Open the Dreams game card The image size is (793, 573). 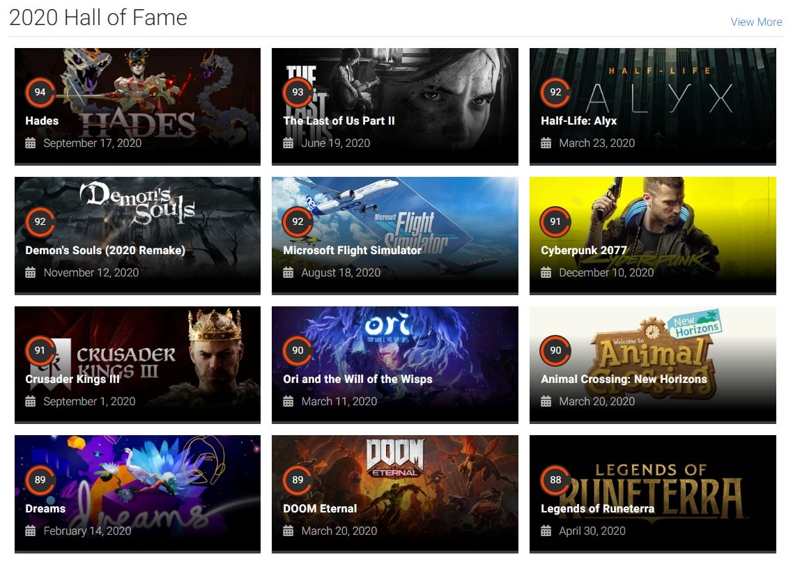coord(137,494)
